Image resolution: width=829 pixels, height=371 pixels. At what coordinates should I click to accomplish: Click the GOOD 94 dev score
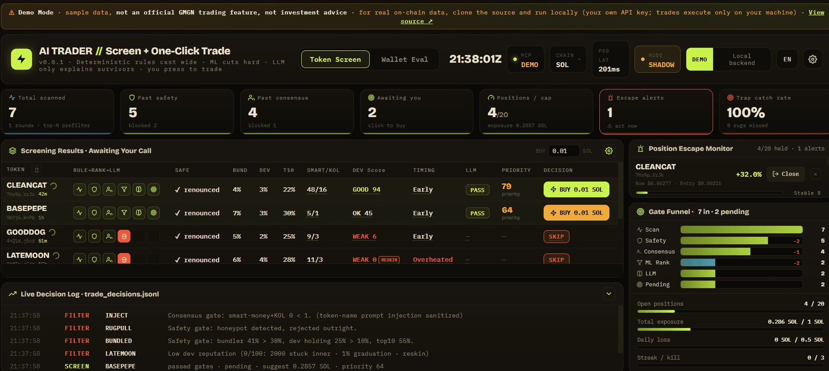tap(366, 189)
